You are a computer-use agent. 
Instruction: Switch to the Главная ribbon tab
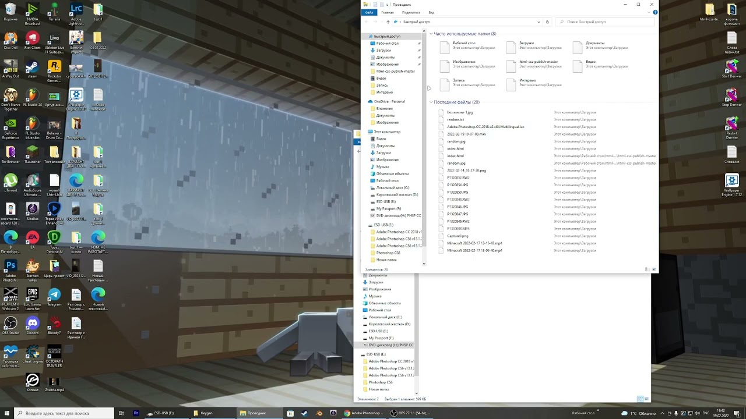(388, 12)
